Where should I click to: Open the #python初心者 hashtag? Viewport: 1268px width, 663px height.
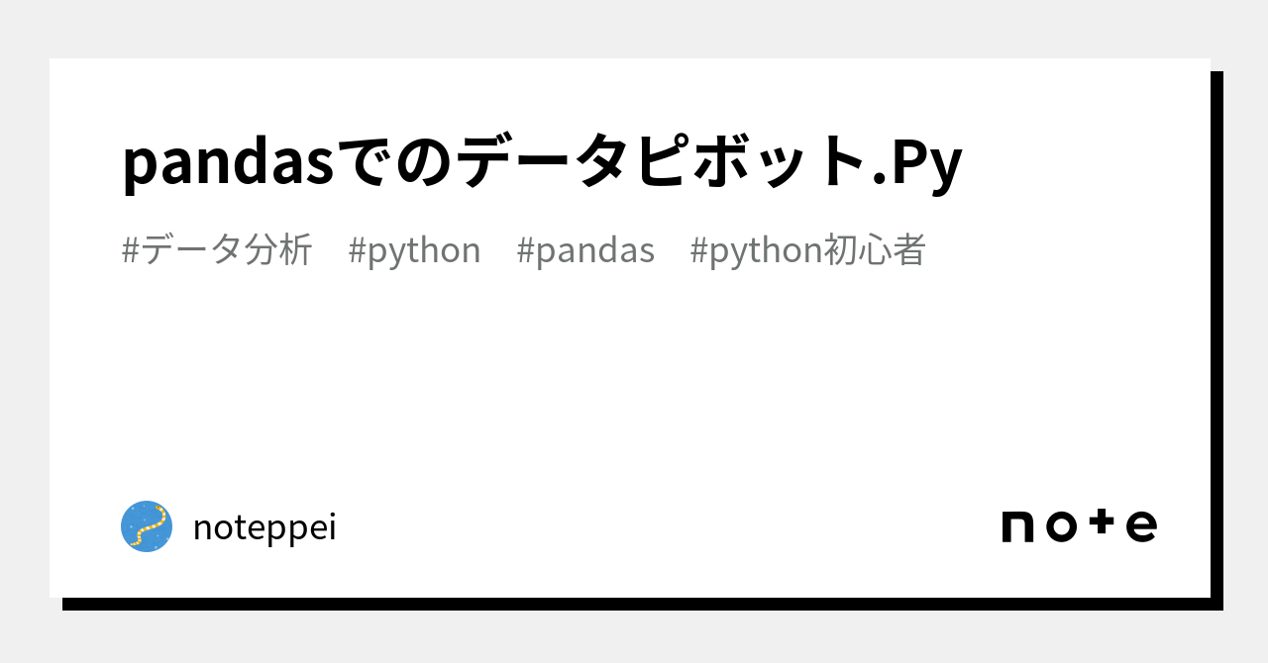pos(807,250)
